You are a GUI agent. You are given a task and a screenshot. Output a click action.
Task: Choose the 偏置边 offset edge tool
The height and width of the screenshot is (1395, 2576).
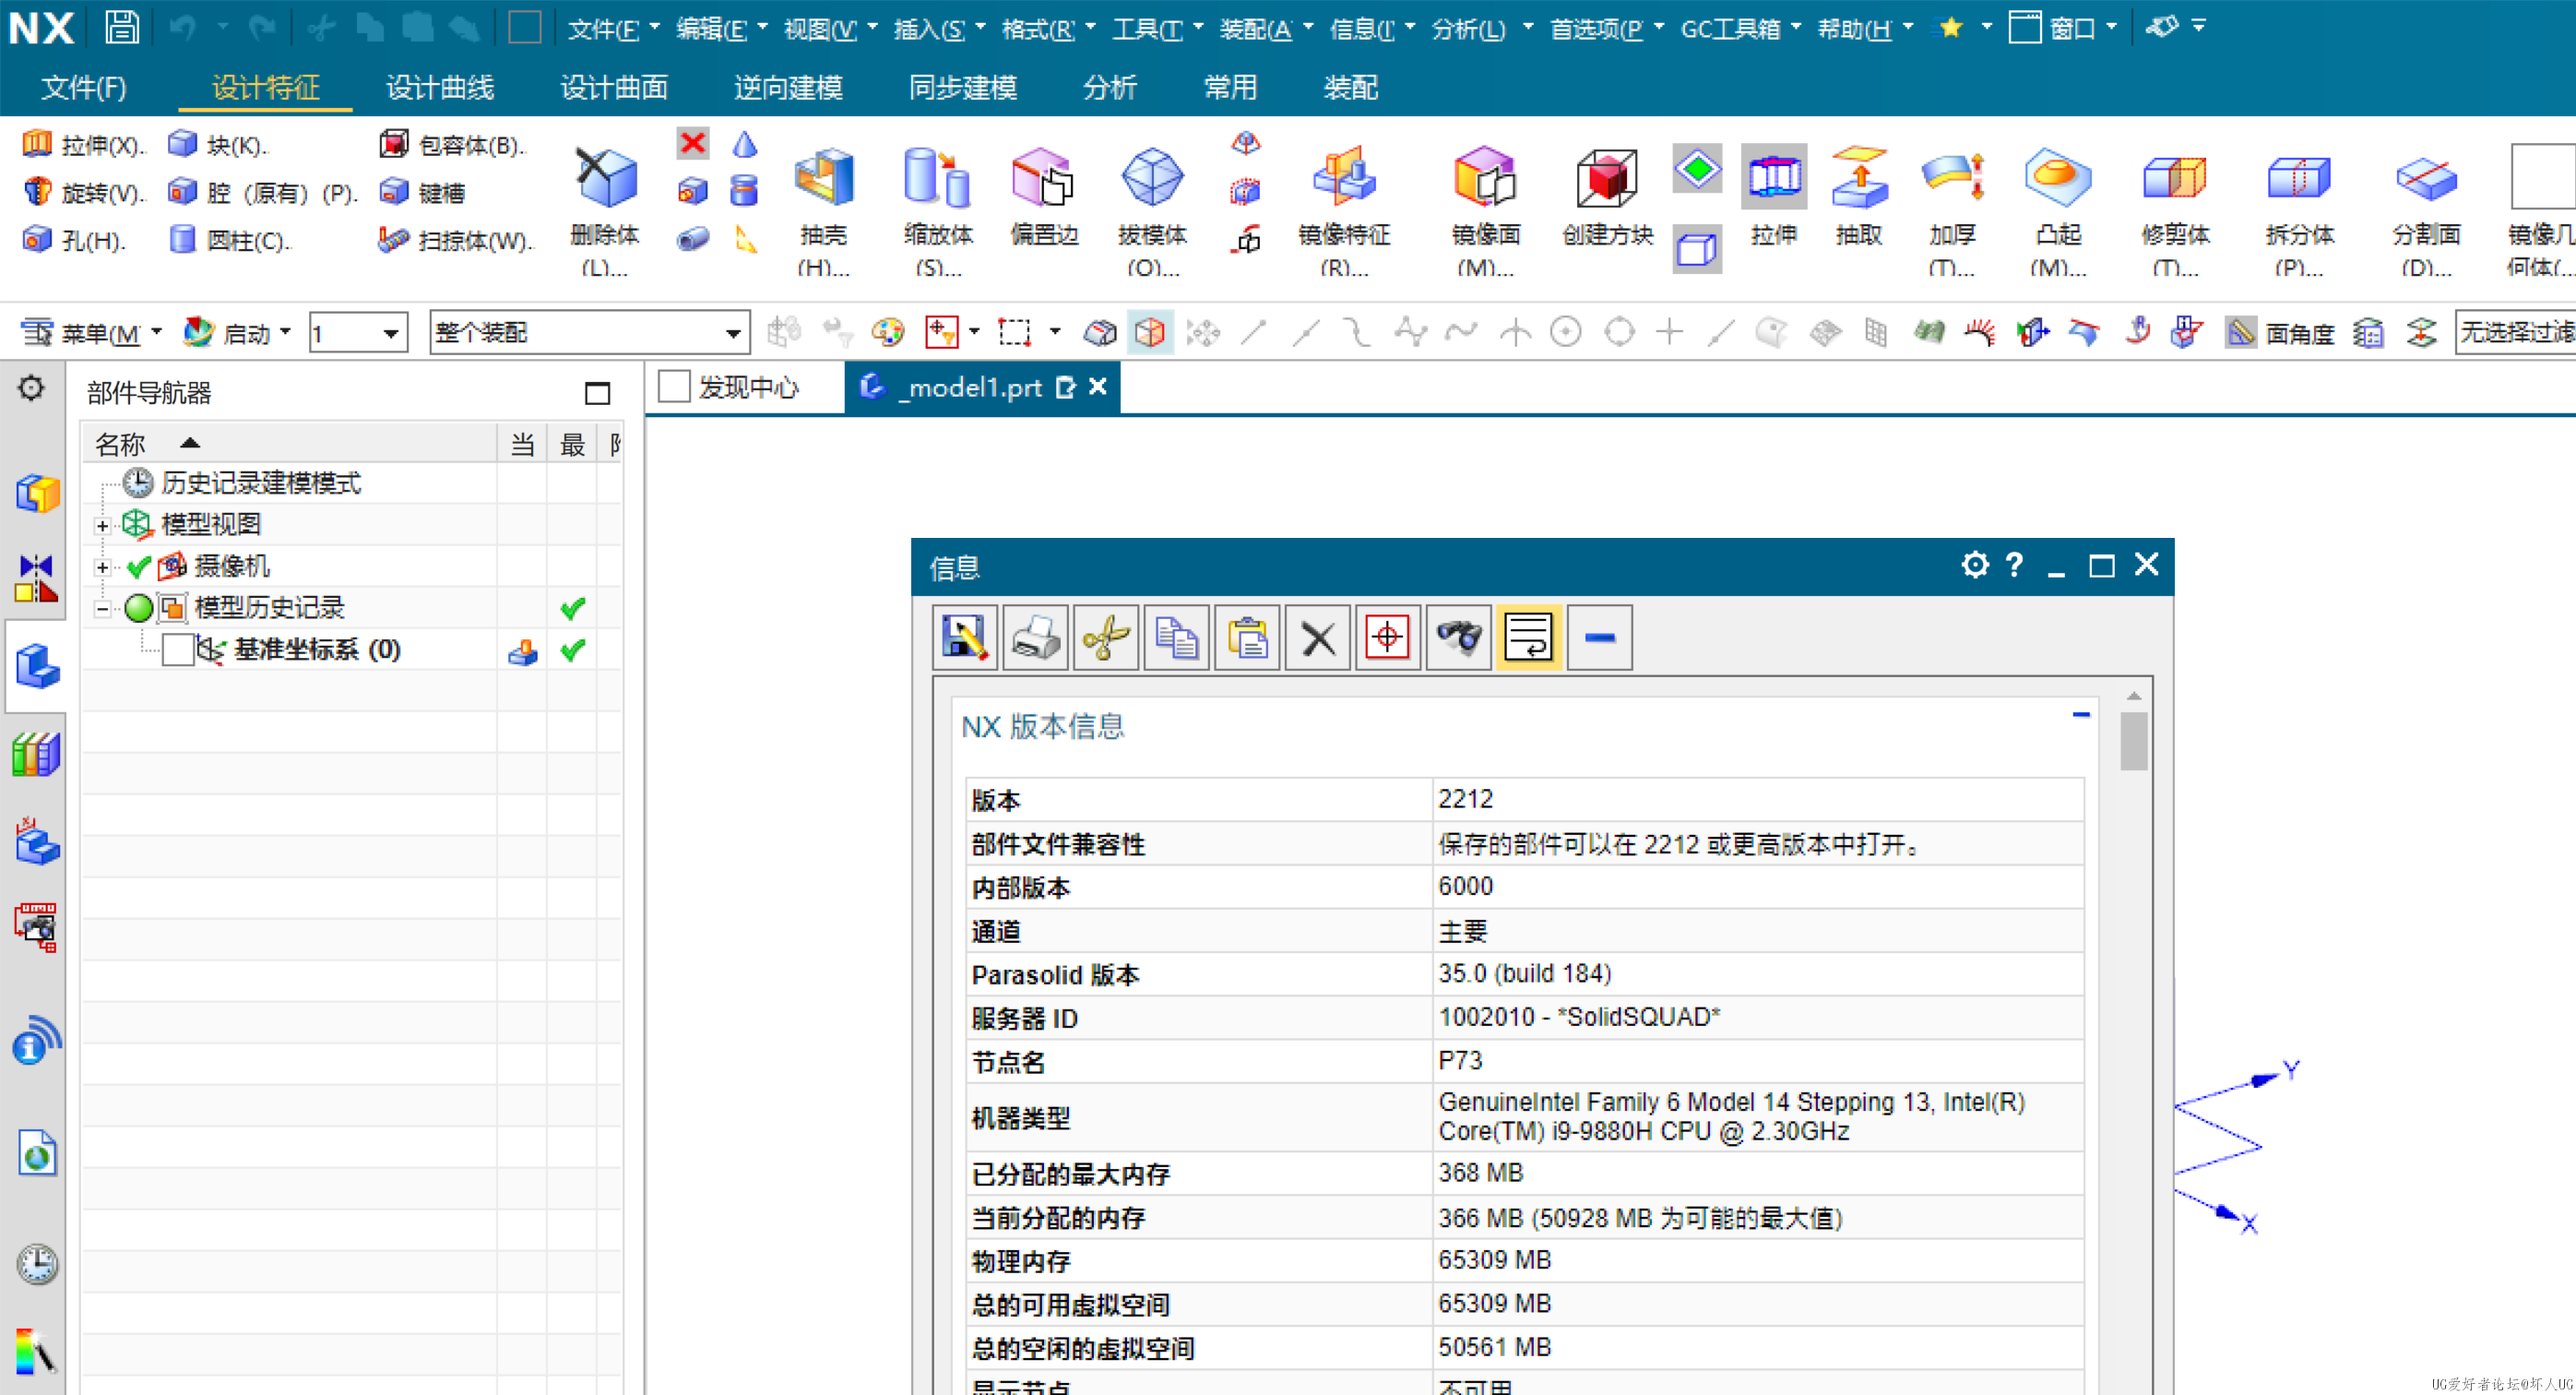pyautogui.click(x=1044, y=197)
